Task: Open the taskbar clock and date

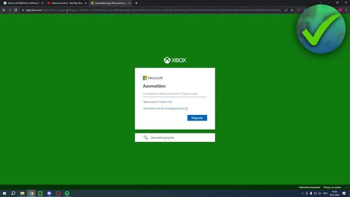Action: (x=334, y=193)
